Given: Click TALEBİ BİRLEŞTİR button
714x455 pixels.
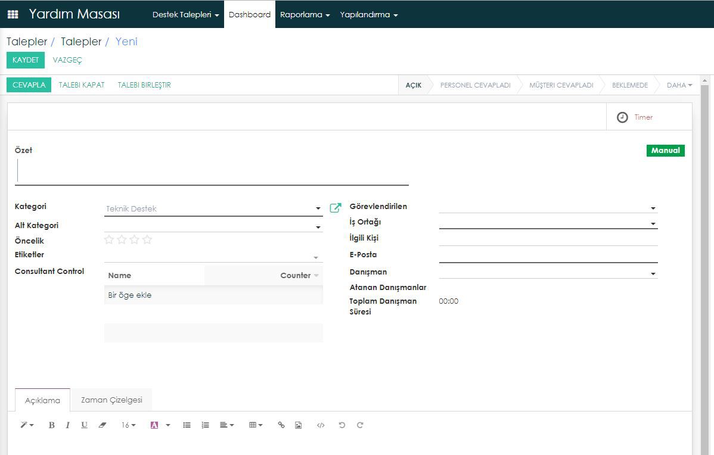Looking at the screenshot, I should (x=144, y=85).
